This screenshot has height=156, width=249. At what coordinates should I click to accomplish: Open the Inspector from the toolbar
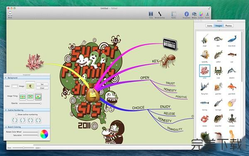pos(187,14)
